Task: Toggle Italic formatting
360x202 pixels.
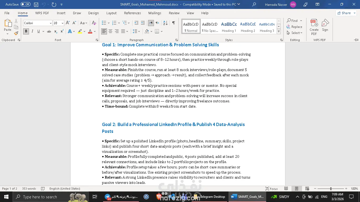Action: click(x=32, y=31)
